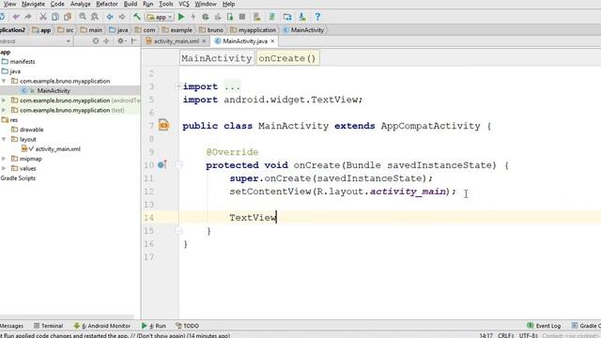Open the Terminal tool window

coord(48,326)
